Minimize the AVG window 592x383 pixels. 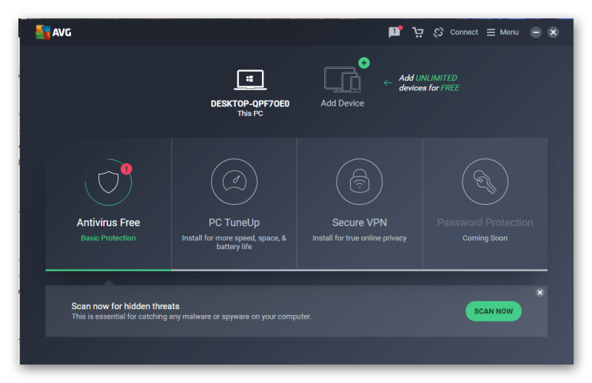[536, 33]
